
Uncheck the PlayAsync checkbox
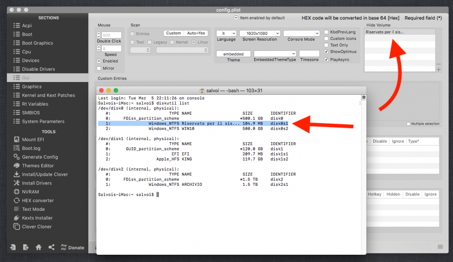click(326, 59)
